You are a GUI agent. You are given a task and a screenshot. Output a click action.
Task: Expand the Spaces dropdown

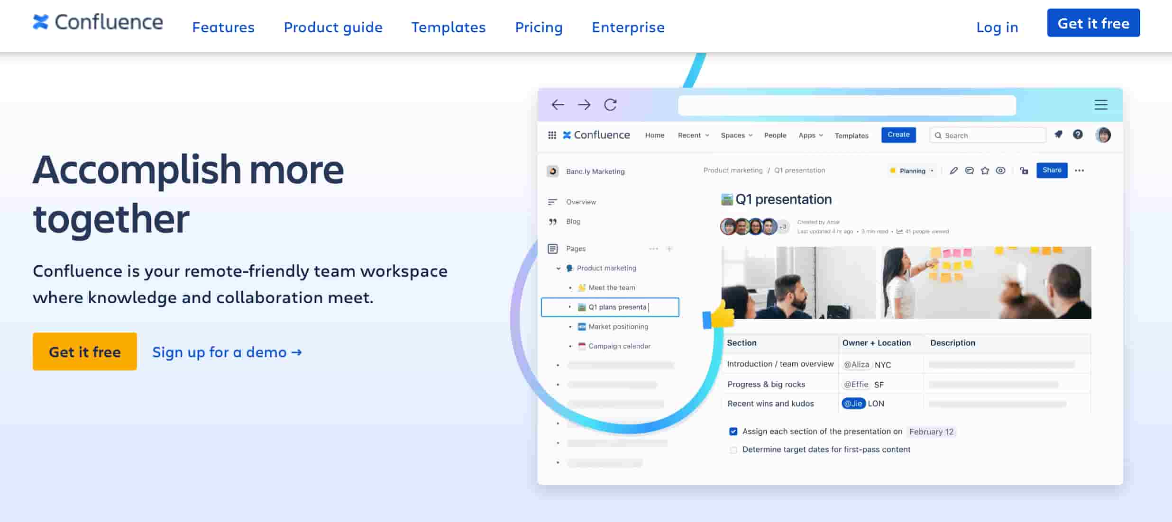click(x=737, y=135)
